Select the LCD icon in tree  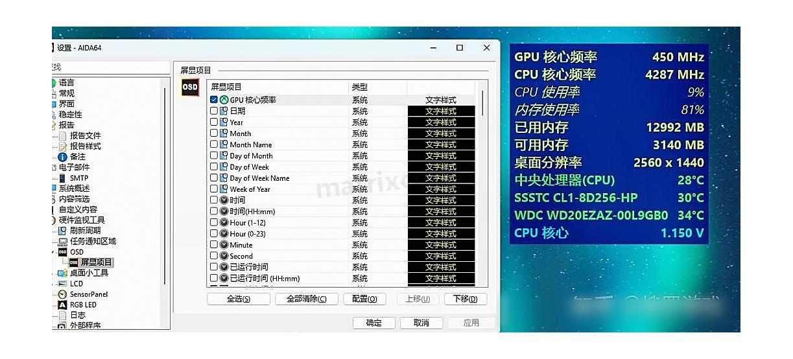coord(63,284)
